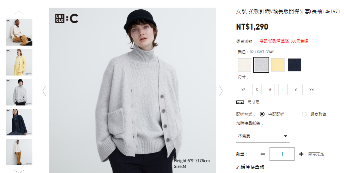The image size is (344, 173).
Task: Click the next image arrow beside main photo
Action: (x=221, y=91)
